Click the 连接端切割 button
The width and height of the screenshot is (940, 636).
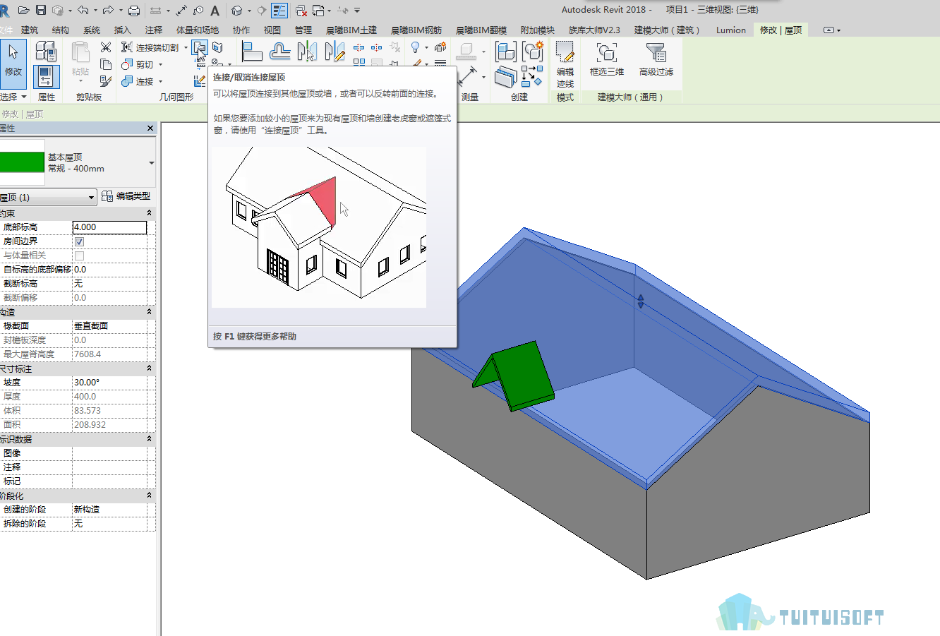151,47
